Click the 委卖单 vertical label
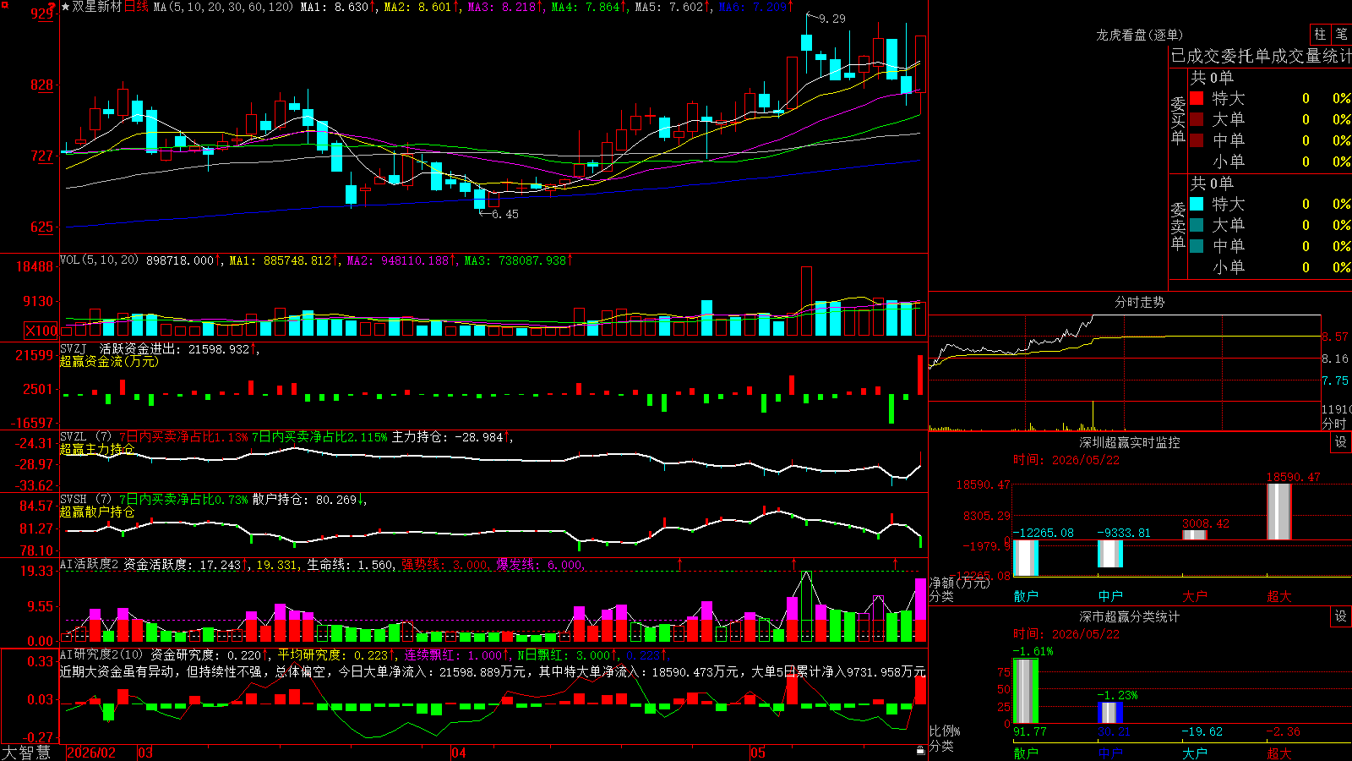1352x761 pixels. (1178, 226)
